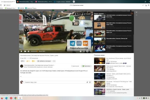Click the OK logo in site header
This screenshot has height=100, width=150.
[22, 11]
